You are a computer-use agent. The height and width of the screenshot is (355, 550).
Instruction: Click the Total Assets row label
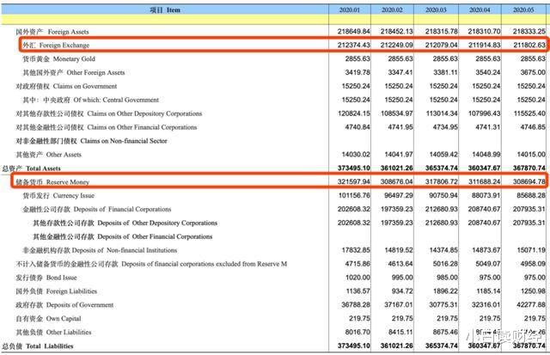click(40, 169)
